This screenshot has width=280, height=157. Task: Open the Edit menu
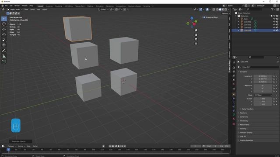coord(11,6)
